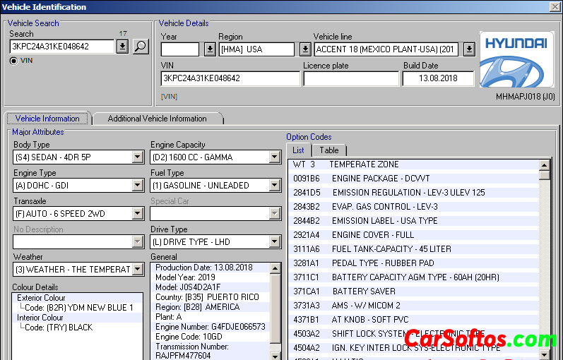
Task: Click the magnifier search icon beside VIN field
Action: pos(141,47)
